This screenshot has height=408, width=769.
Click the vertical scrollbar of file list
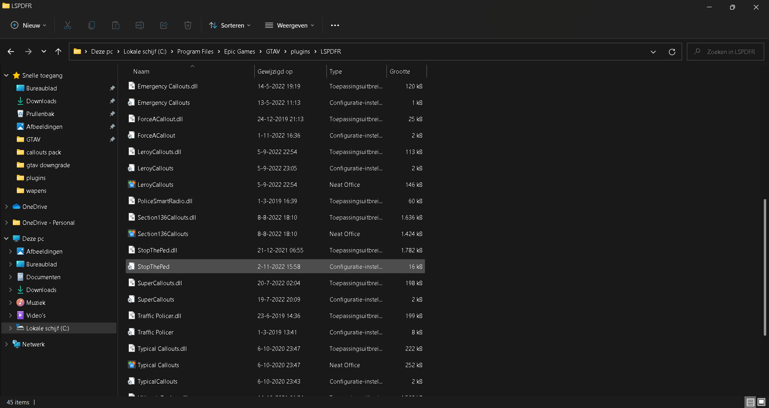[x=765, y=267]
